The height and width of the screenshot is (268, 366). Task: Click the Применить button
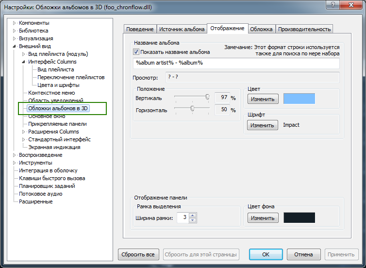point(342,254)
